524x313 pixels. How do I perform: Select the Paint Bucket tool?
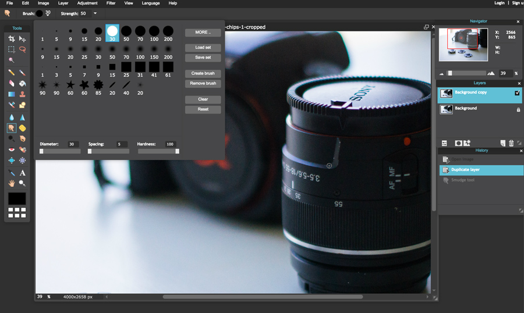22,83
